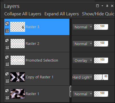Click the Raster 1 layer type icon
The width and height of the screenshot is (115, 103).
pyautogui.click(x=7, y=91)
